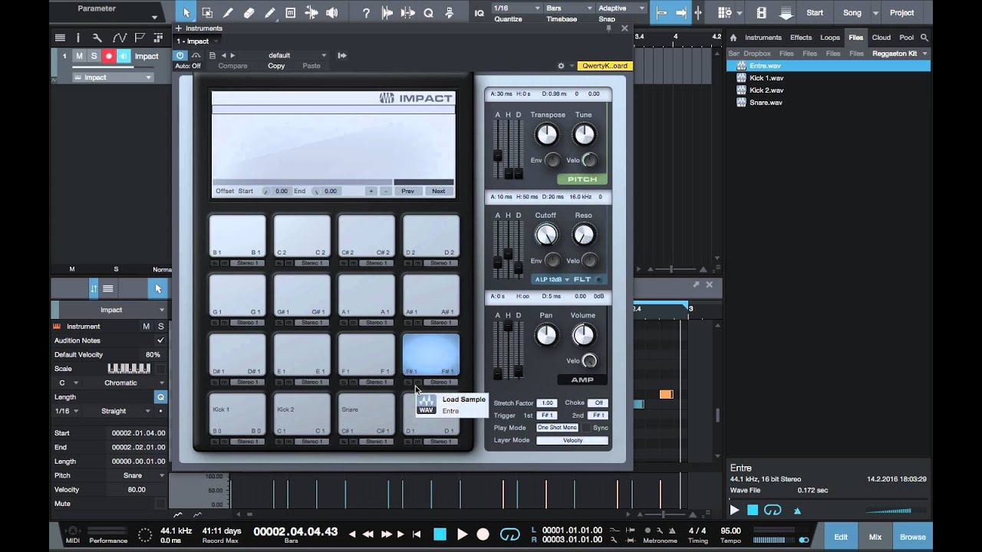The height and width of the screenshot is (552, 982).
Task: Open the Reggaeton Kit folder dropdown
Action: [x=901, y=54]
